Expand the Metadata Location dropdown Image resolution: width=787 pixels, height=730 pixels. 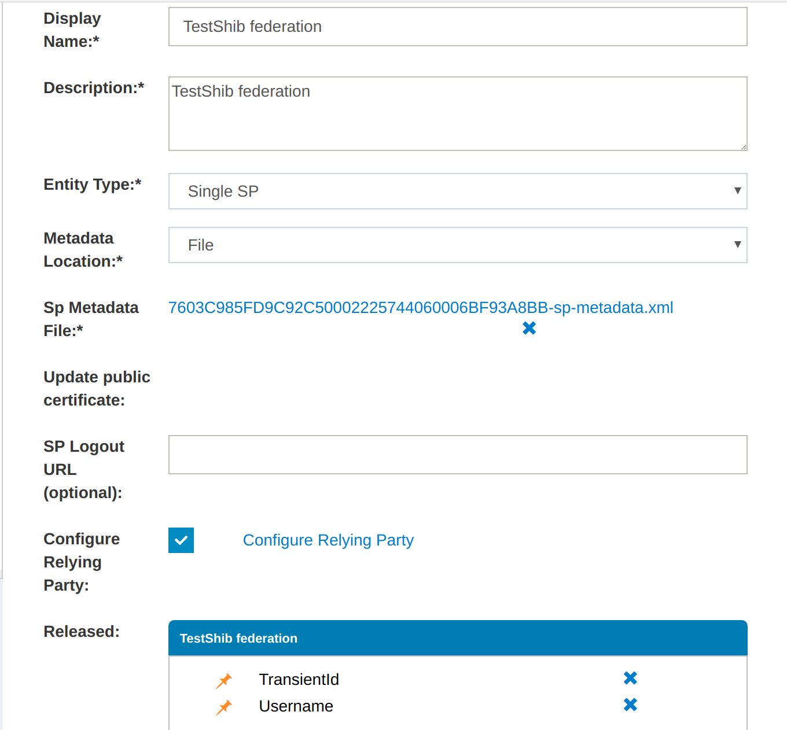pyautogui.click(x=457, y=245)
